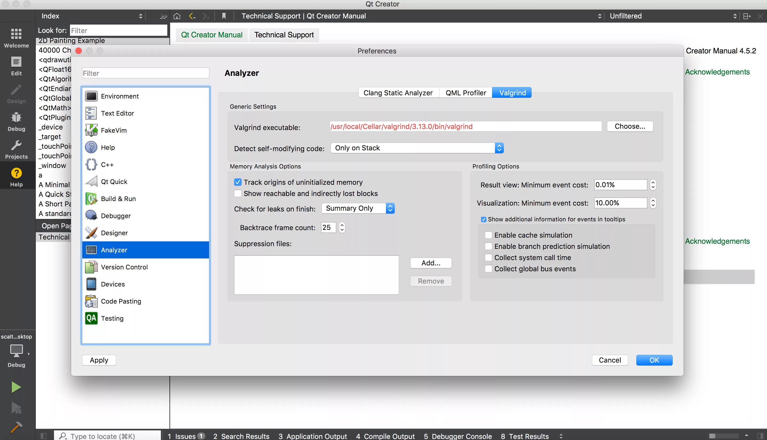Click the Apply button
Screen dimensions: 767x440
click(99, 360)
